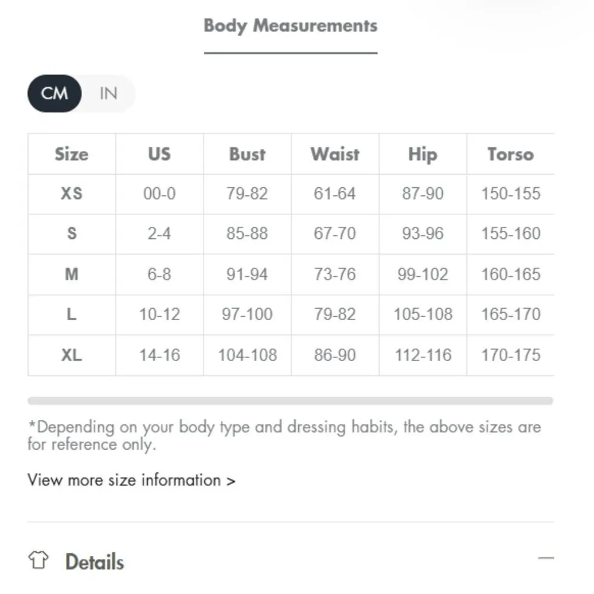594x594 pixels.
Task: Switch measurement units to IN
Action: click(x=108, y=94)
